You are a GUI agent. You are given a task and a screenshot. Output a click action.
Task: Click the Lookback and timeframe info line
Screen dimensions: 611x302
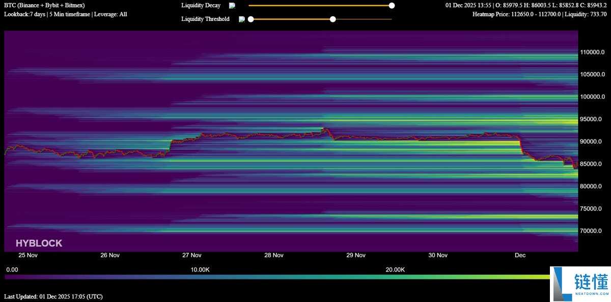tap(66, 14)
